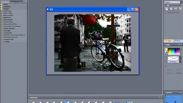Screen dimensions: 183x103
Task: Pick a hue from the rainbow color spectrum
Action: [174, 51]
